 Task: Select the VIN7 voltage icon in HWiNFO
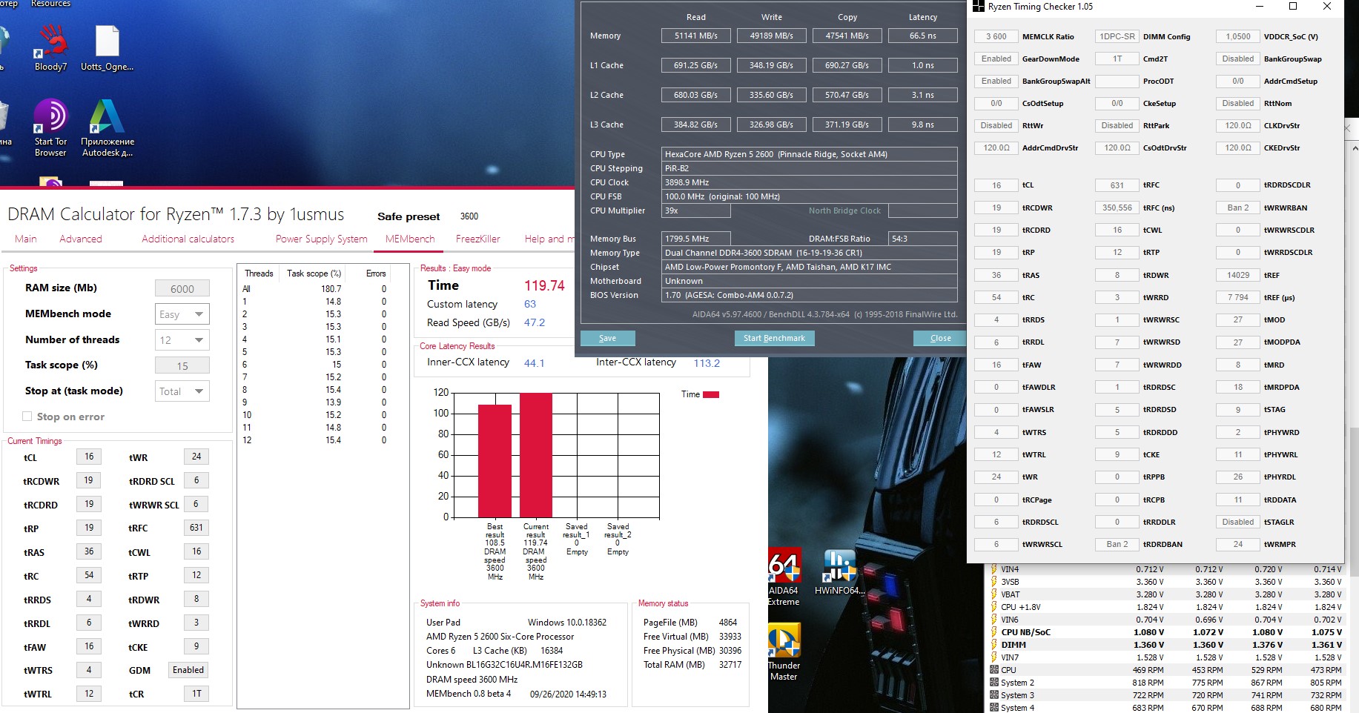click(993, 657)
